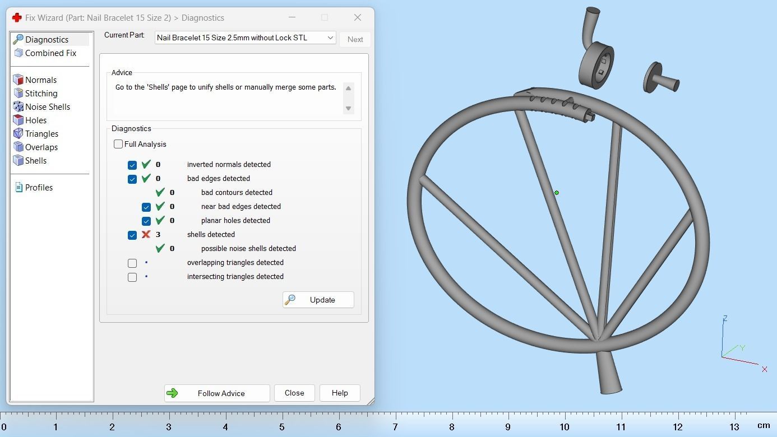This screenshot has height=437, width=777.
Task: Click the 'inverted normals detected' label
Action: click(229, 164)
